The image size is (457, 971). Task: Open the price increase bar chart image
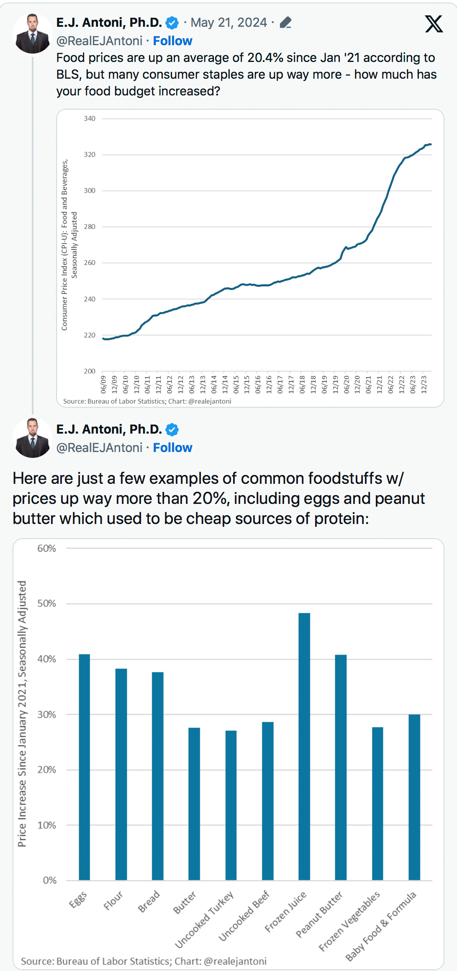(x=228, y=753)
